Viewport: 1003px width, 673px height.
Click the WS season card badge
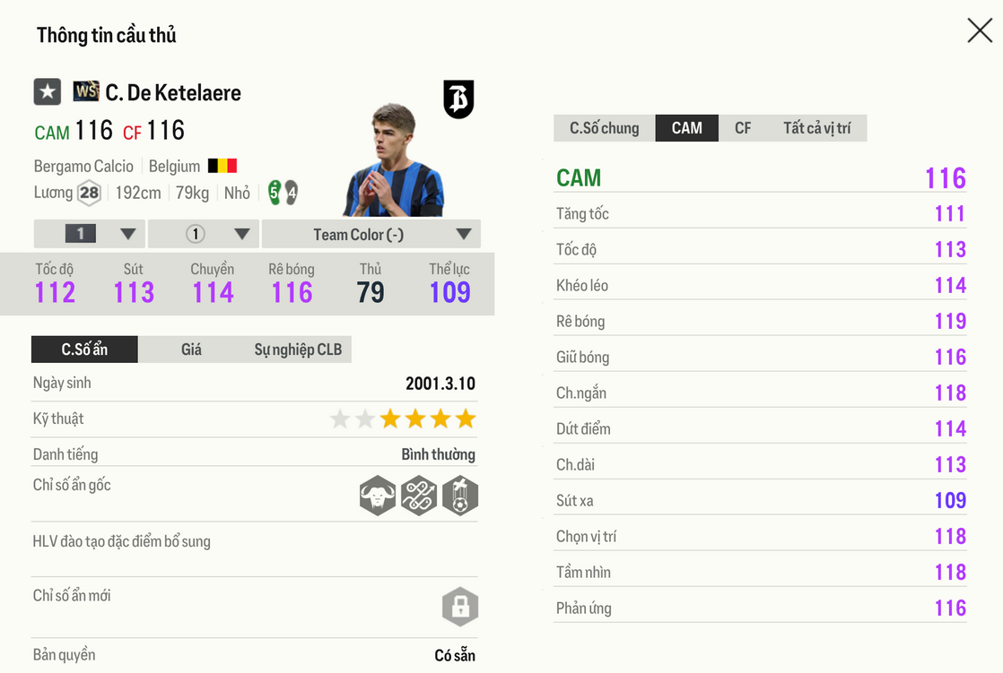click(86, 91)
